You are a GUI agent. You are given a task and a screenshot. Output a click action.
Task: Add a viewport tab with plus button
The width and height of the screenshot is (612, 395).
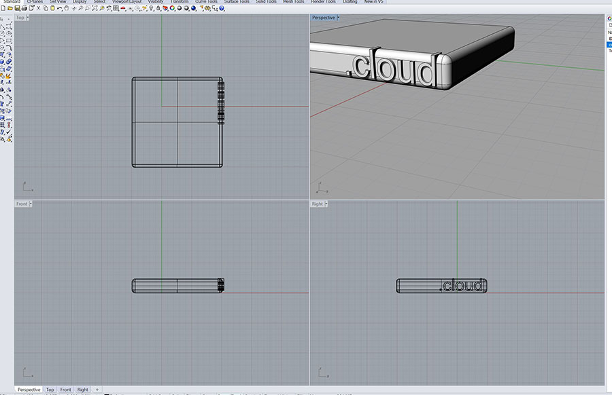[97, 390]
